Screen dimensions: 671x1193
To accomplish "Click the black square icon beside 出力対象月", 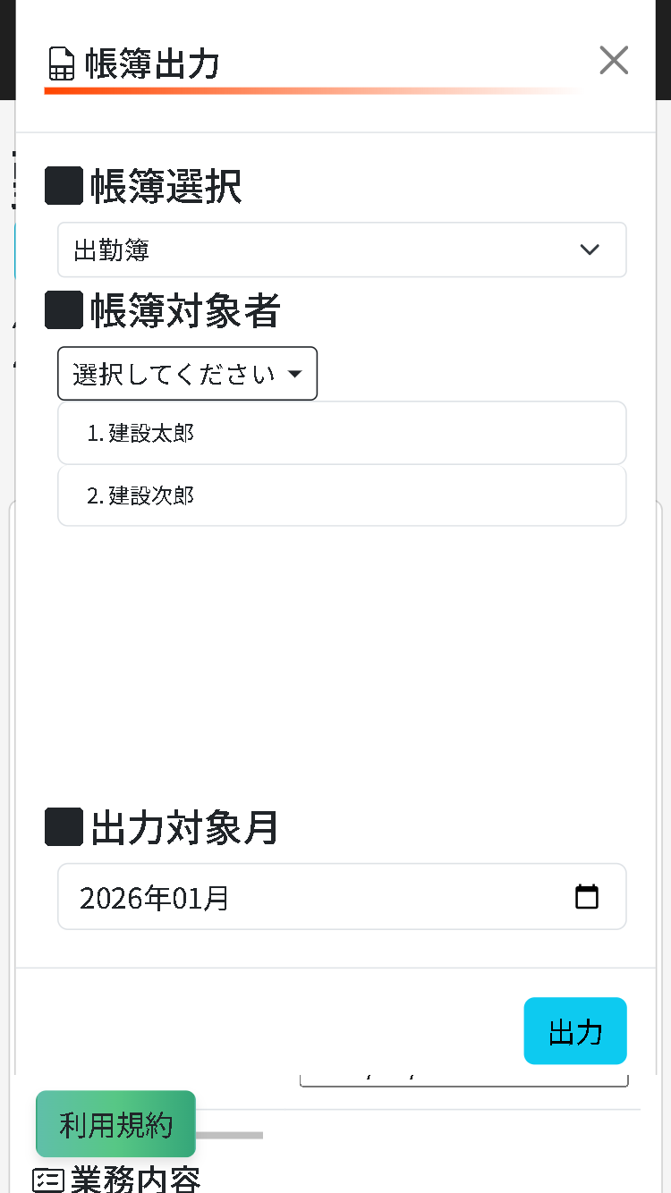I will (x=63, y=826).
